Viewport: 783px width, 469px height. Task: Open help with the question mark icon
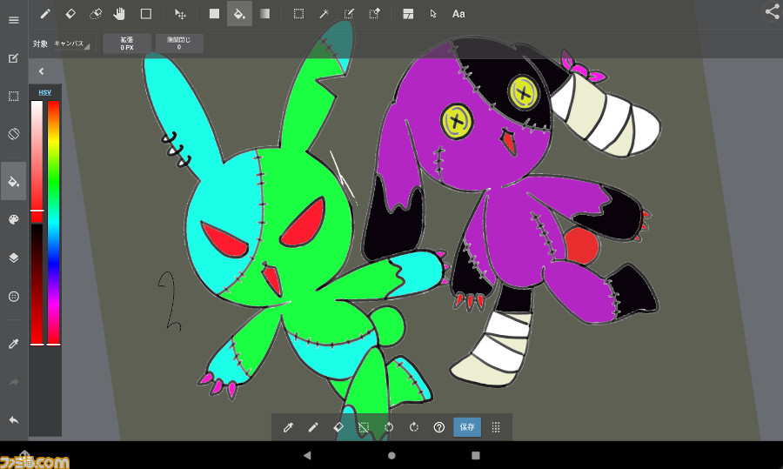[439, 427]
